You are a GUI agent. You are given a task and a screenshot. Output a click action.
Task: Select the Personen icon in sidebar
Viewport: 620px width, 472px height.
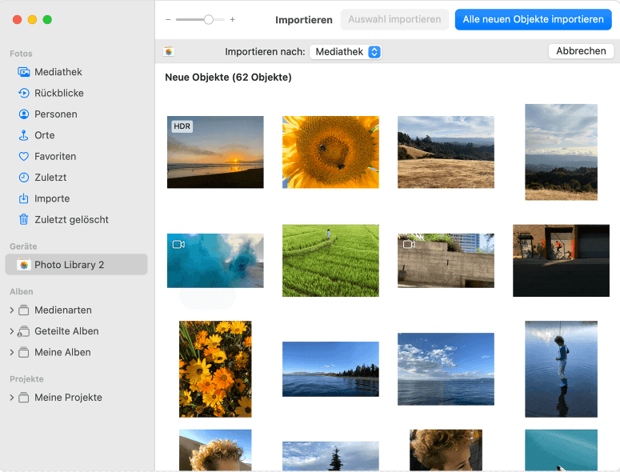click(x=24, y=114)
